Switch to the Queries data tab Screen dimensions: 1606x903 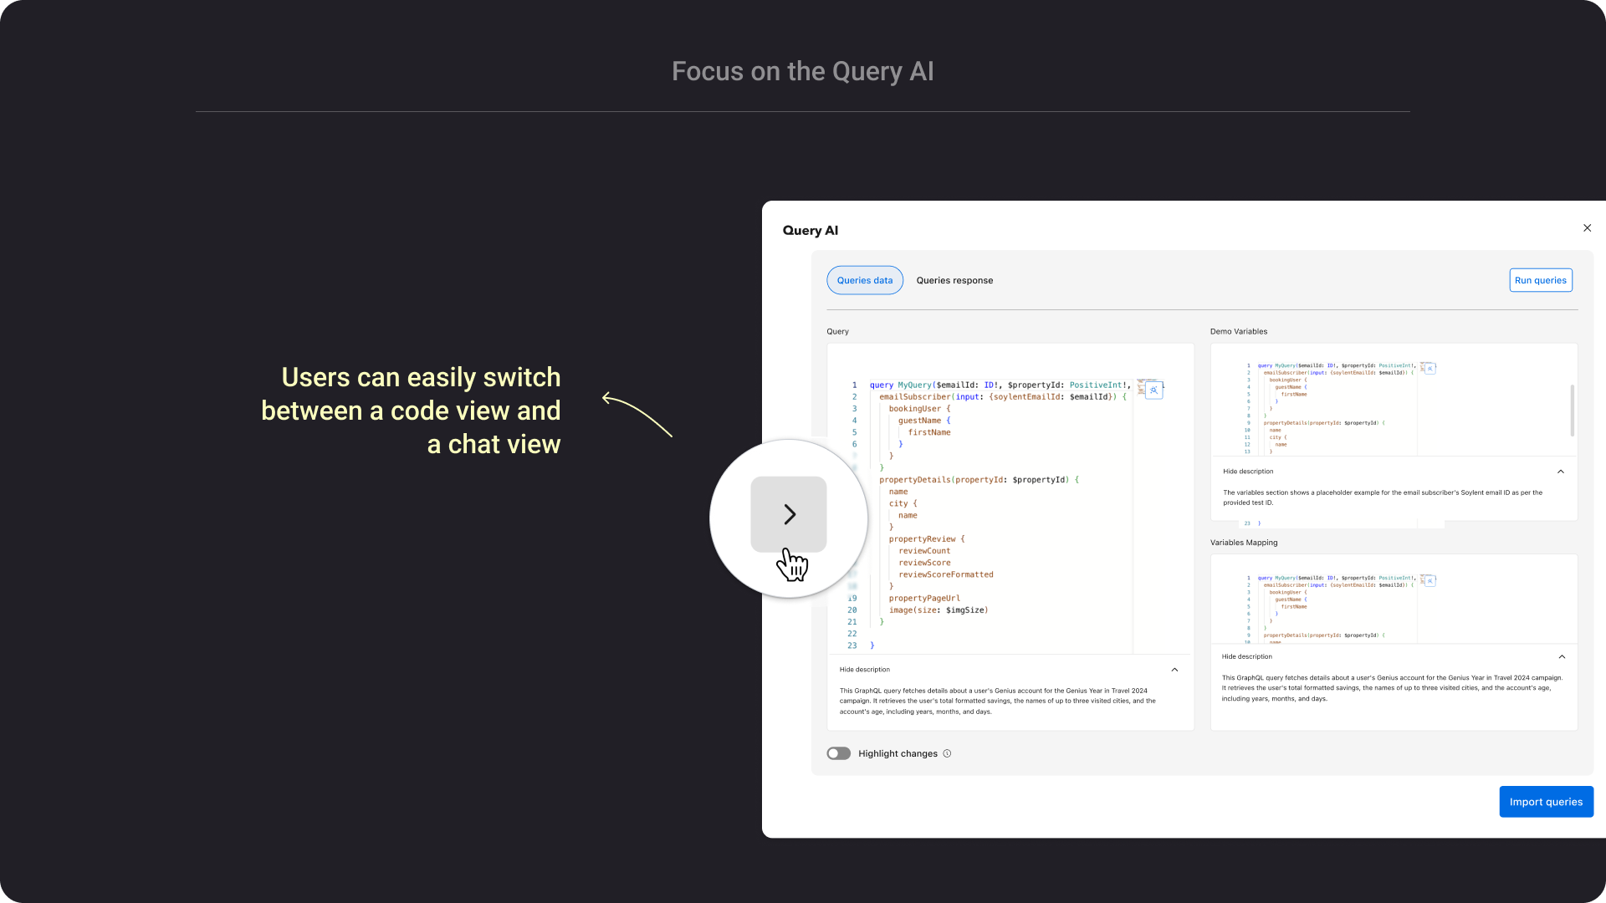[x=865, y=280]
